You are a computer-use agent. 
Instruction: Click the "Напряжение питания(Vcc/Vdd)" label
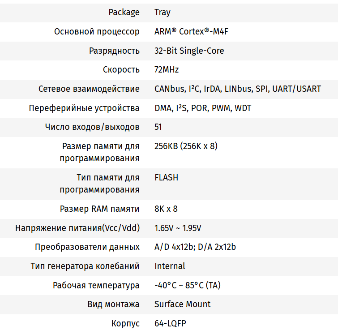[x=77, y=228]
